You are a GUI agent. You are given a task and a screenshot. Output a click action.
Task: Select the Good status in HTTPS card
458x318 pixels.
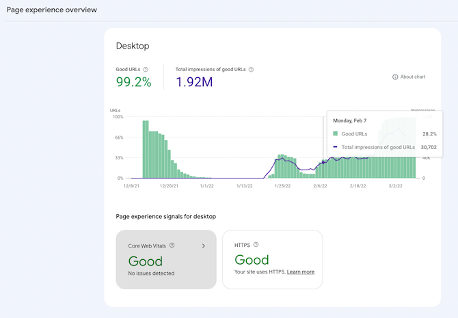click(252, 260)
